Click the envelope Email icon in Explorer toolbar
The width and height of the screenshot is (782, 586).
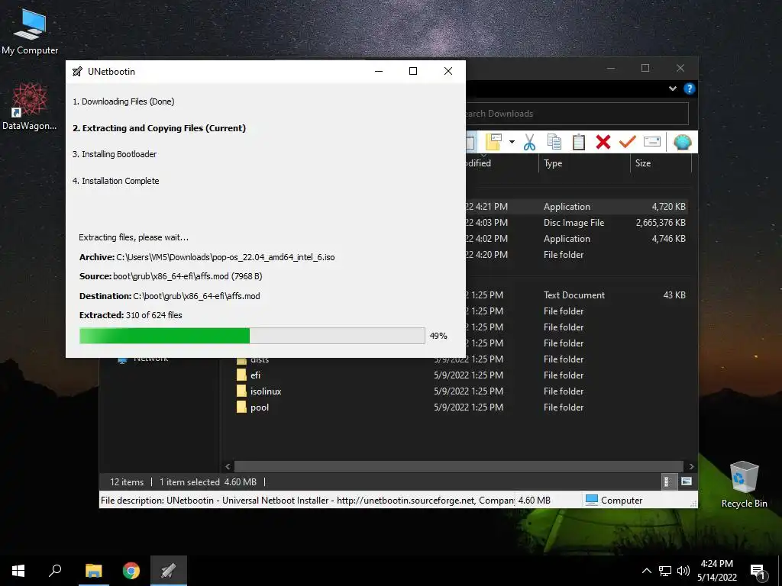point(652,142)
